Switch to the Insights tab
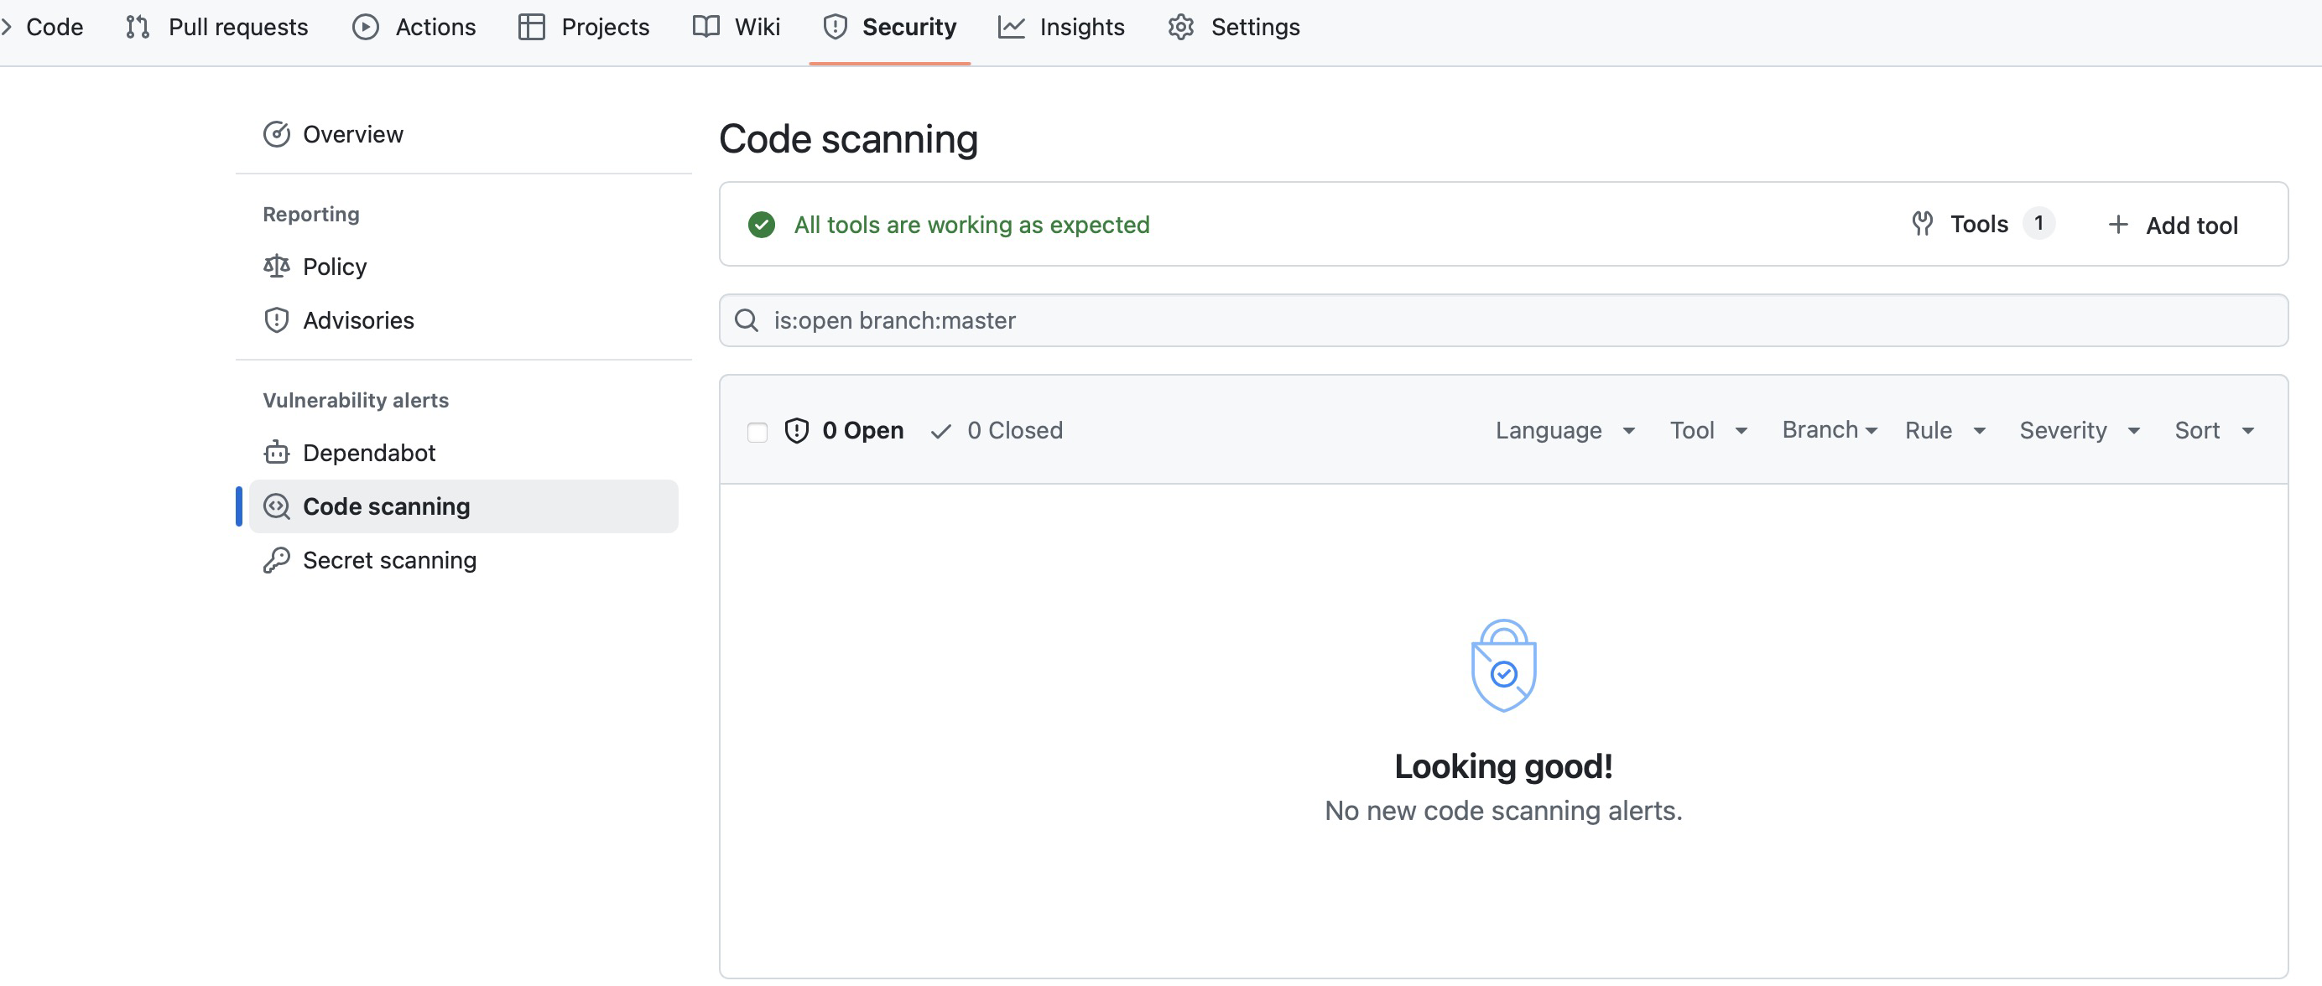The image size is (2322, 986). [x=1062, y=27]
